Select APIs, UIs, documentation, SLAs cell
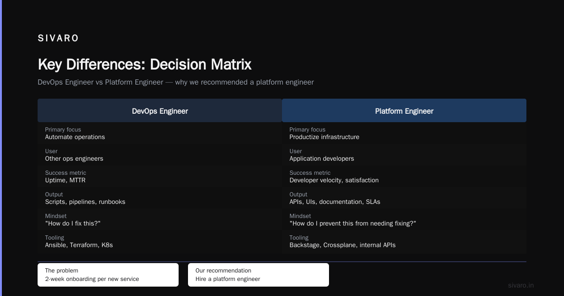564x296 pixels. click(x=404, y=198)
